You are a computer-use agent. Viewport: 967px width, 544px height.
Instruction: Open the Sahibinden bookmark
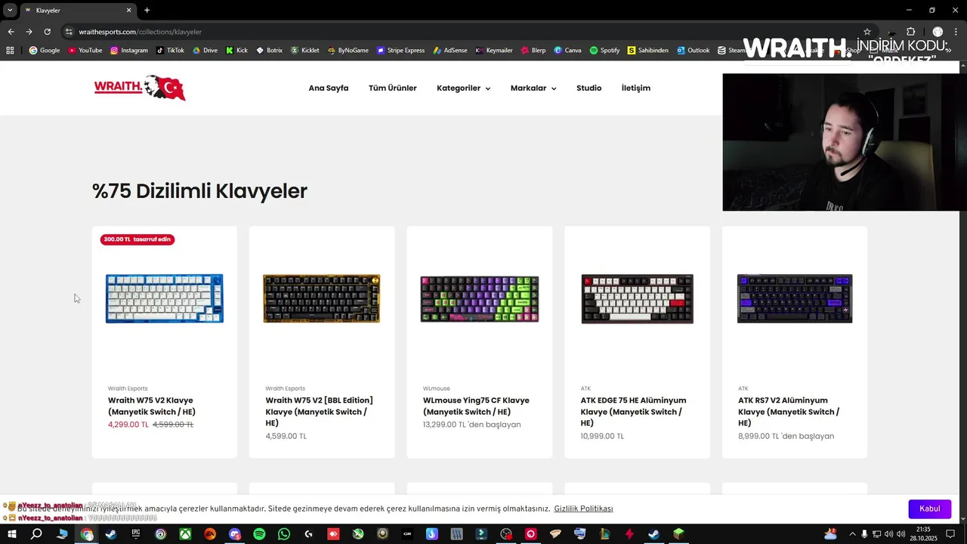pos(648,51)
